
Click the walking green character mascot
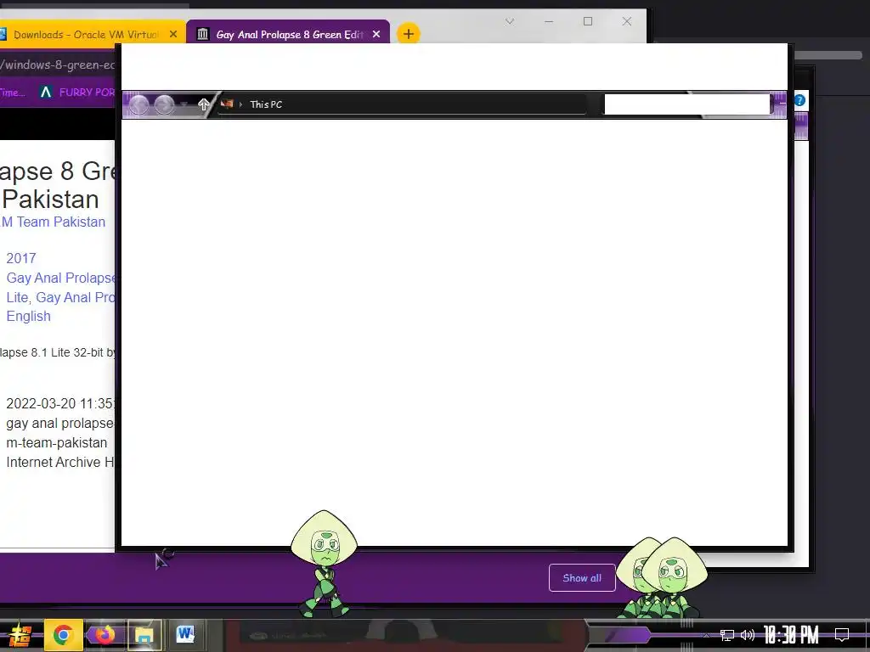click(x=325, y=563)
